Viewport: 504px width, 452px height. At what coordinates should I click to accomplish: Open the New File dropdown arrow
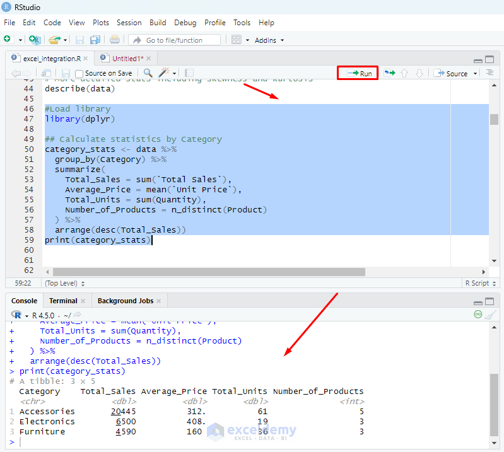coord(20,40)
